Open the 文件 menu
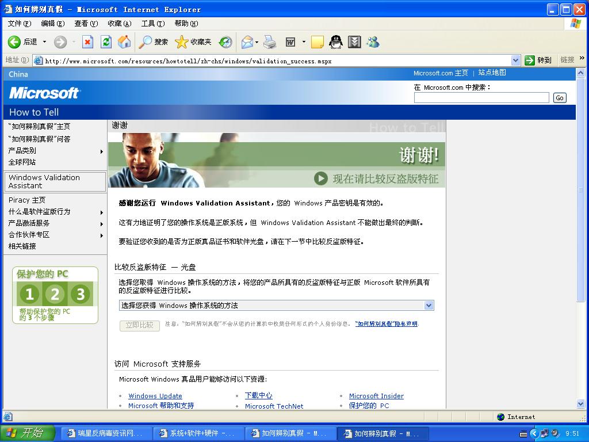Screen dimensions: 589x442 click(x=20, y=24)
